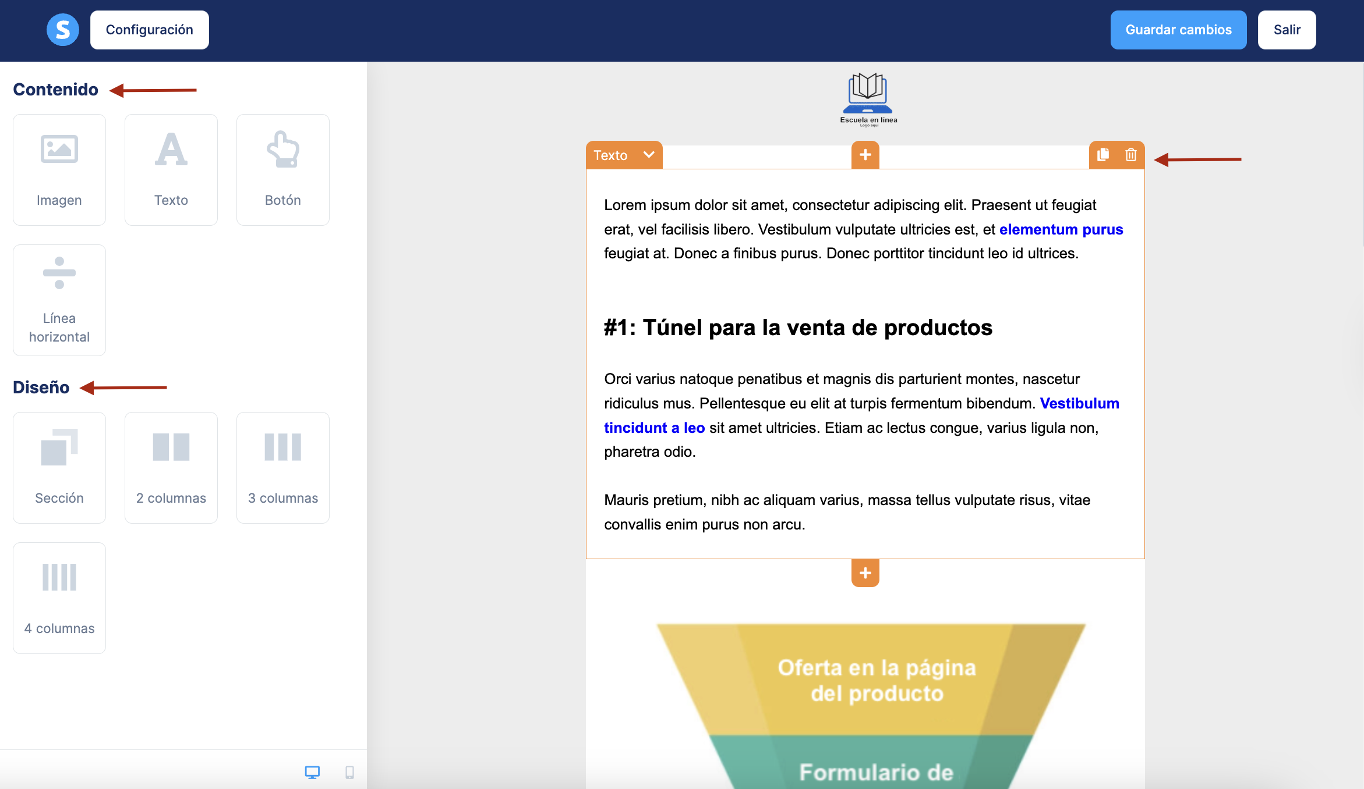Switch to mobile preview mode
This screenshot has height=789, width=1364.
(x=349, y=772)
